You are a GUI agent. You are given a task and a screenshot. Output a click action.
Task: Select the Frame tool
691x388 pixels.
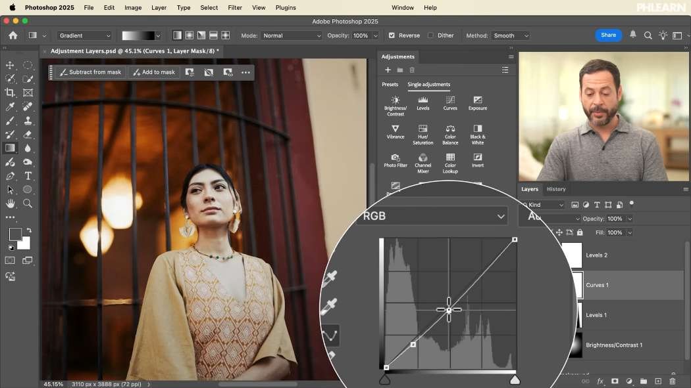[x=28, y=93]
